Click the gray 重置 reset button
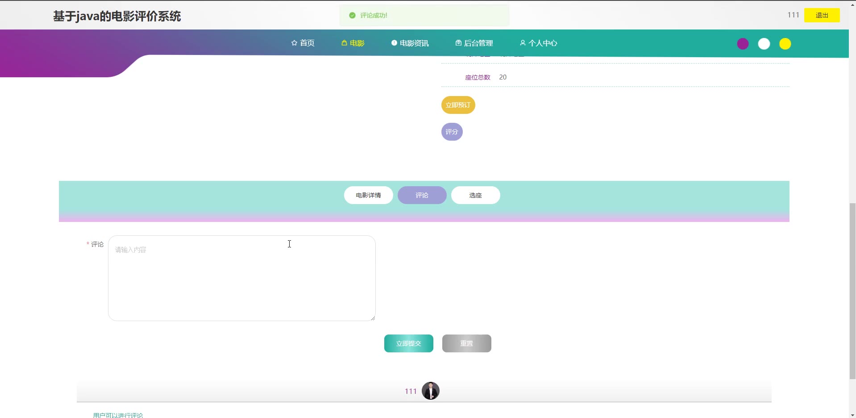The height and width of the screenshot is (418, 856). click(x=466, y=343)
